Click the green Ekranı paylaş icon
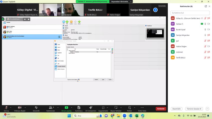212x119 pixels. click(x=66, y=108)
